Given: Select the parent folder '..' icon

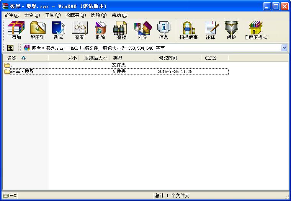Looking at the screenshot, I should coord(7,65).
